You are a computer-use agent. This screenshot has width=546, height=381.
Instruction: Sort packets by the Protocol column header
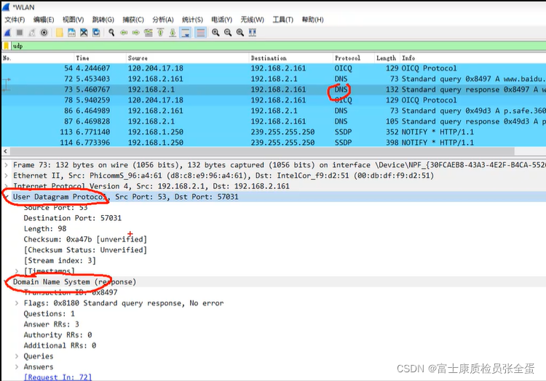tap(347, 58)
